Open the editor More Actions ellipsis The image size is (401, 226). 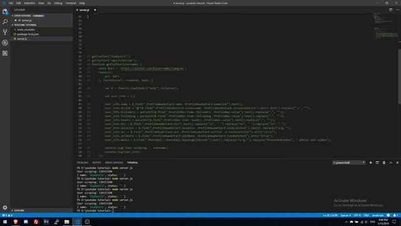click(x=397, y=10)
